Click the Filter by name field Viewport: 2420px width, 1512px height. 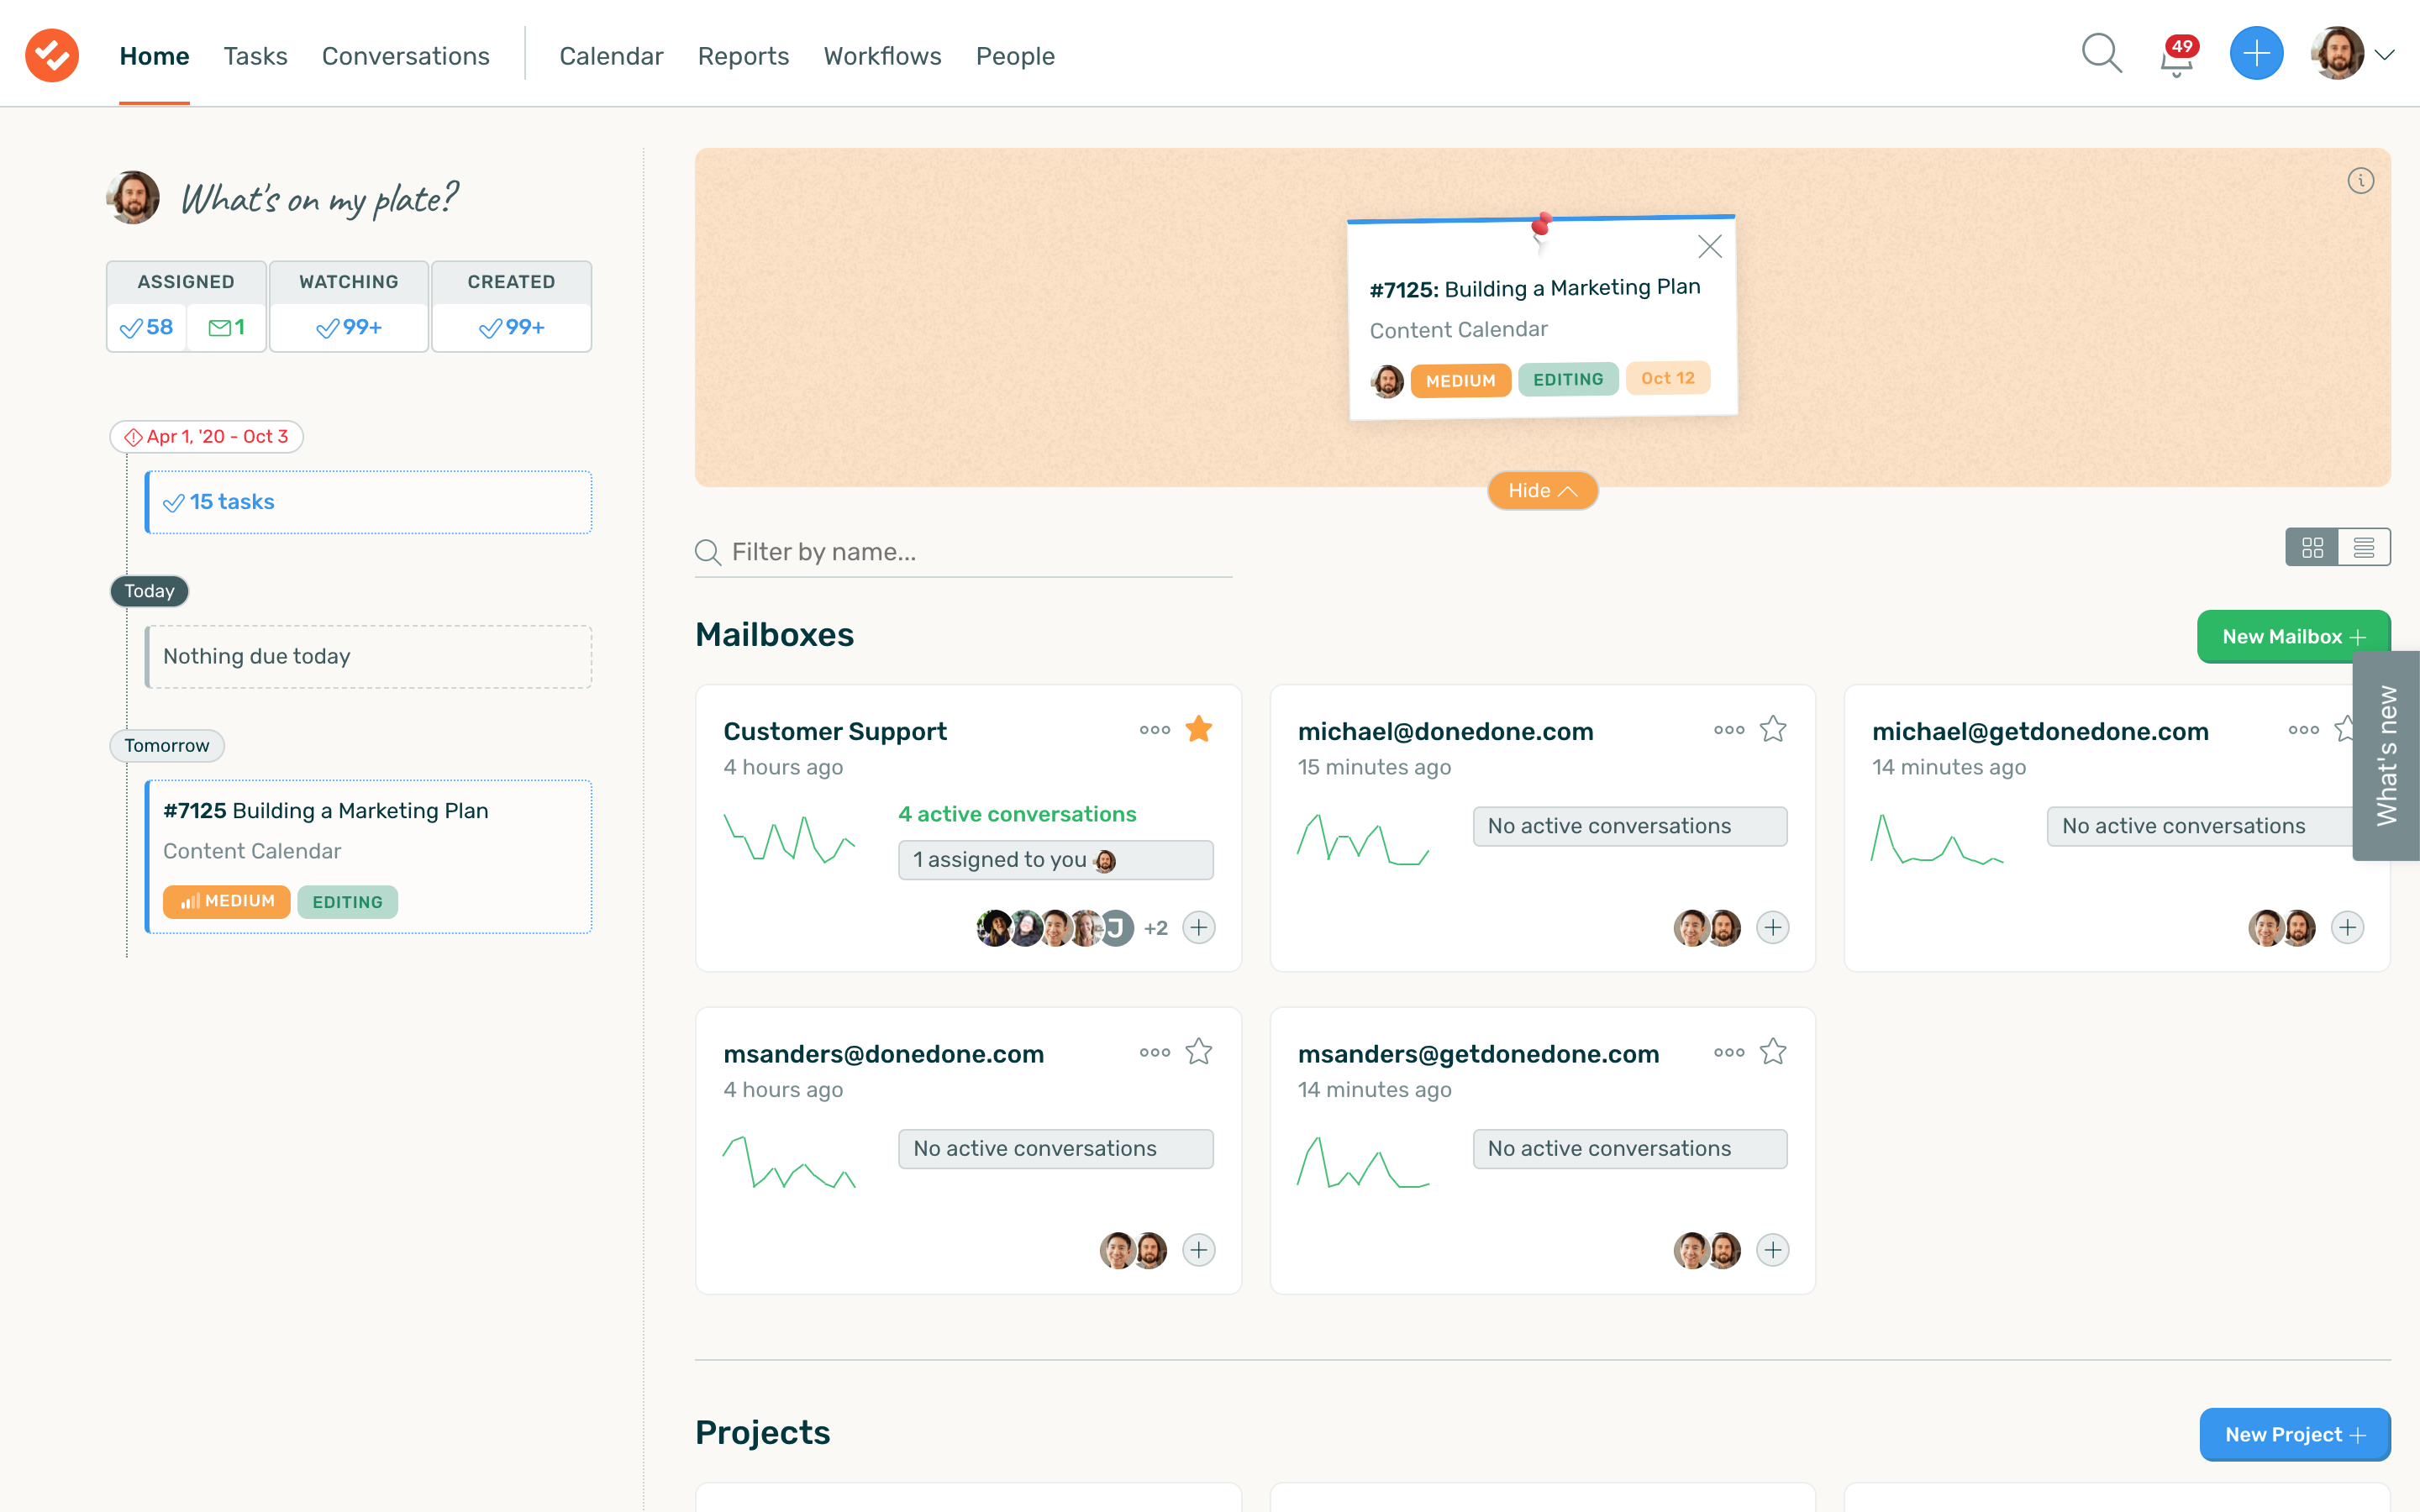(963, 552)
